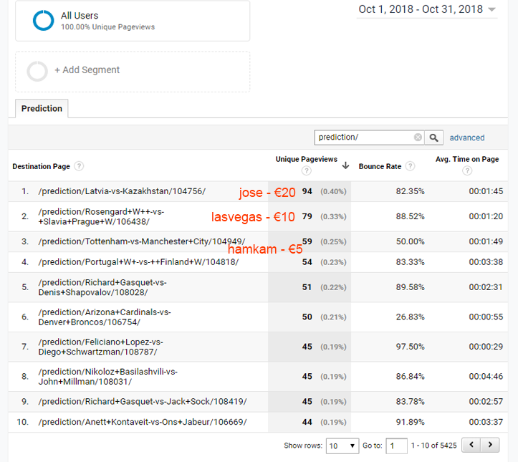Sort by Bounce Rate column header
Screen dimensions: 518x462
[380, 166]
